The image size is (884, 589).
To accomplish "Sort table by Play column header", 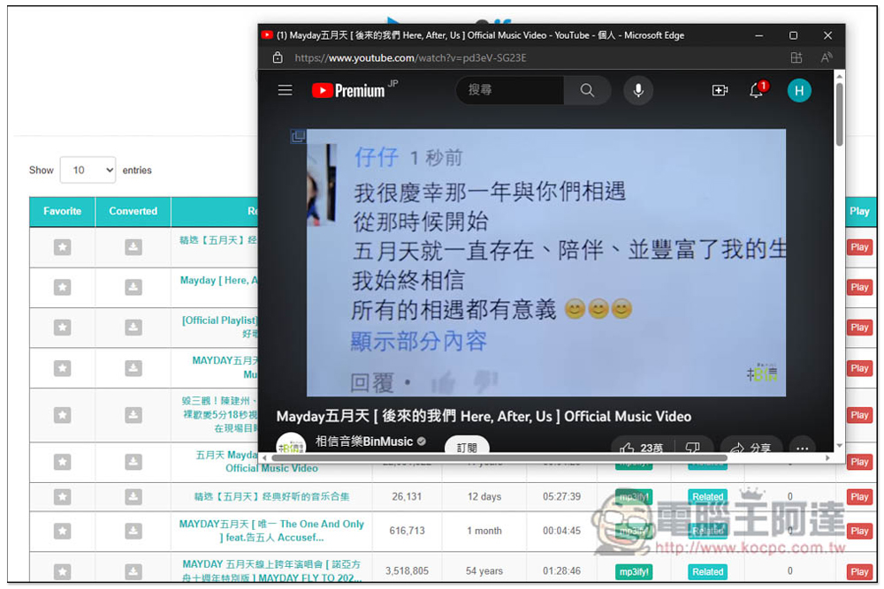I will [860, 211].
